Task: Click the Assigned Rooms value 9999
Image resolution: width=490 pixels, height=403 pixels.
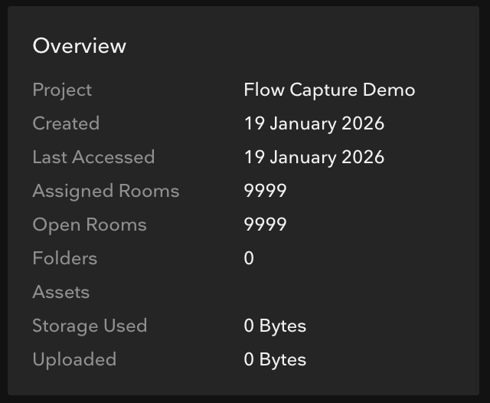Action: click(265, 191)
